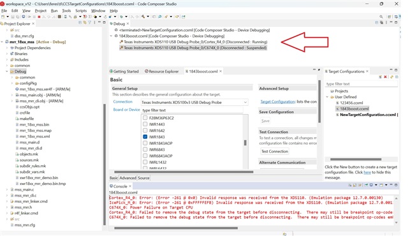Click Display Selected Console icon
The width and height of the screenshot is (408, 236).
[x=371, y=185]
